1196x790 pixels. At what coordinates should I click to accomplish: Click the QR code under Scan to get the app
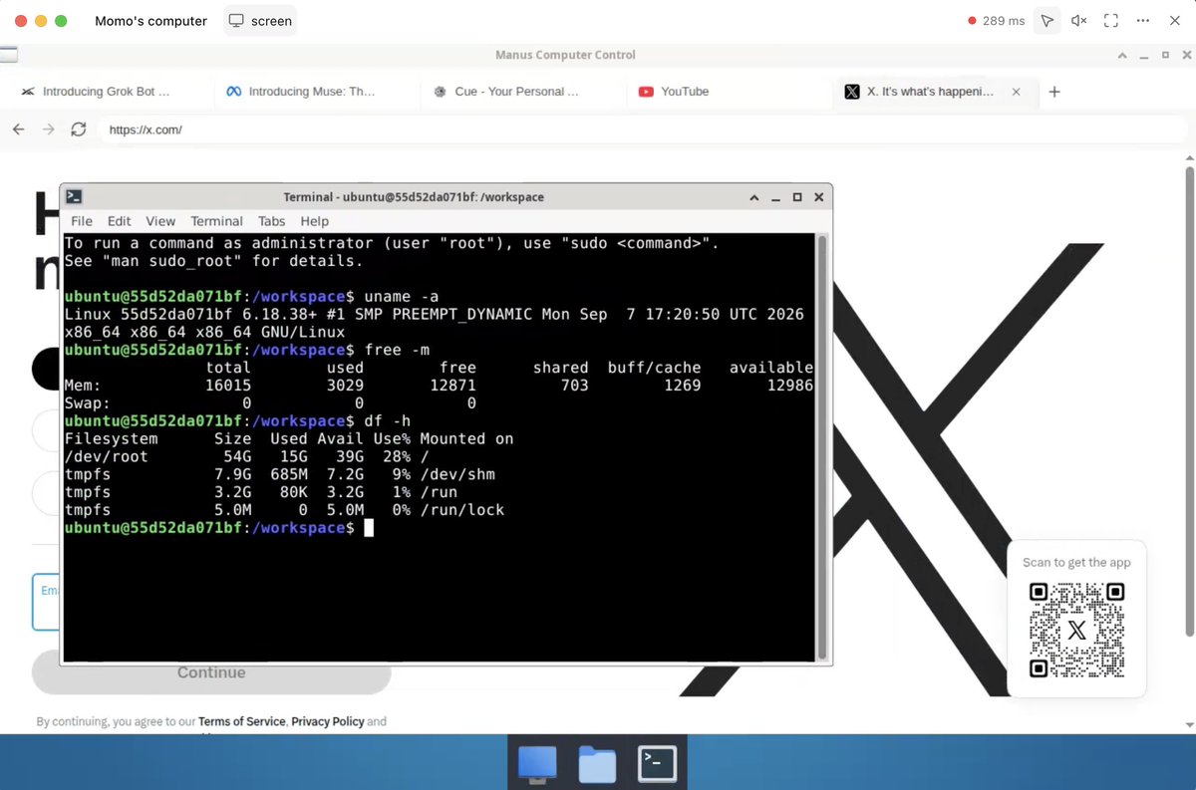[1076, 630]
